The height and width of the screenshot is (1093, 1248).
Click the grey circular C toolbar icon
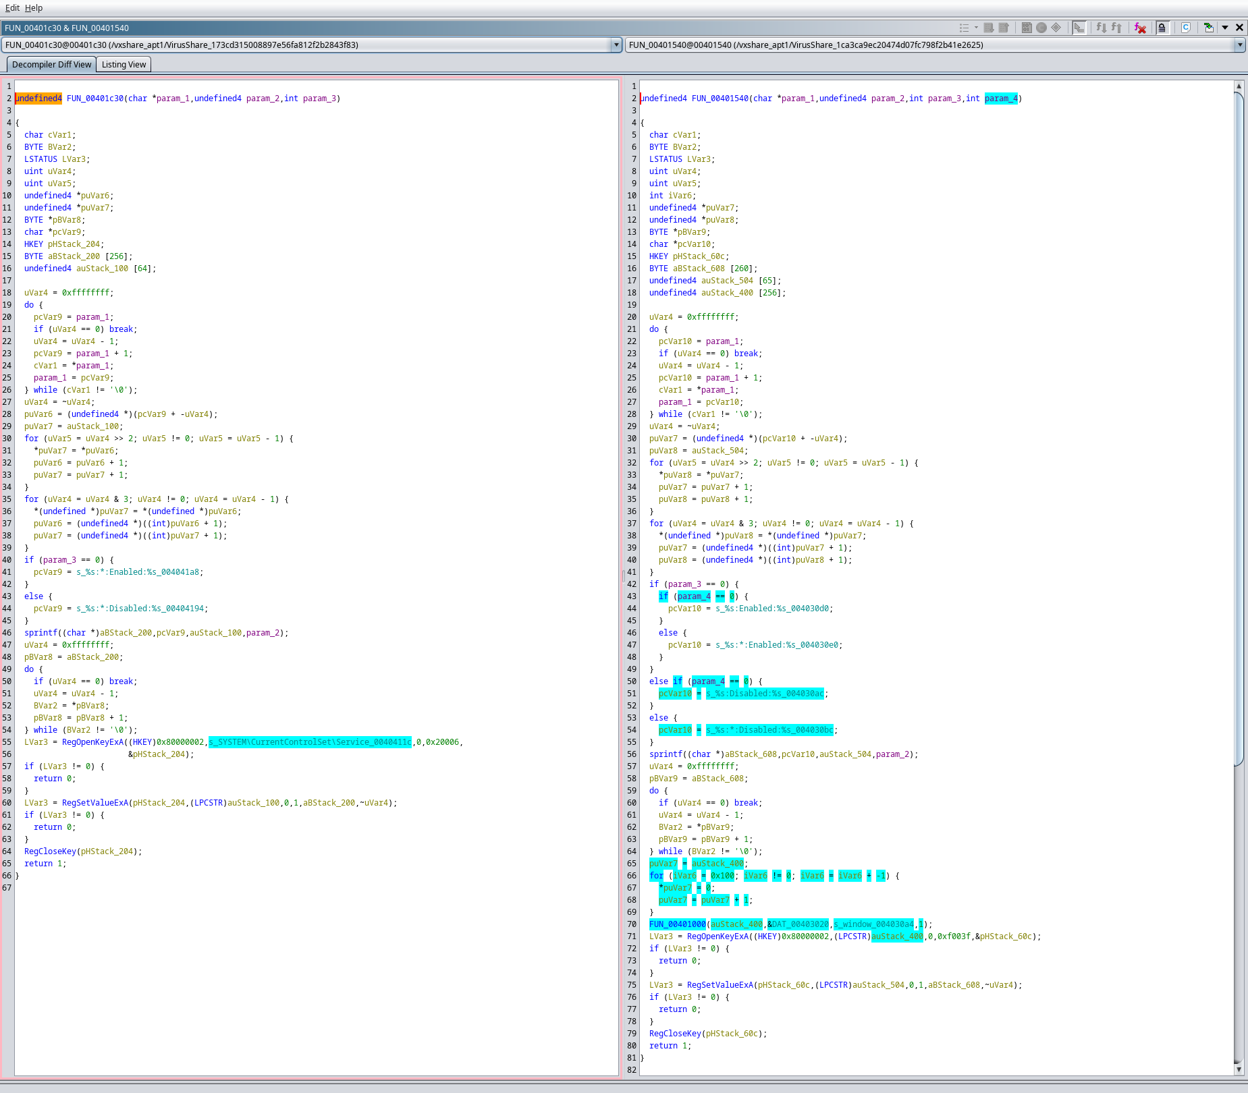tap(1041, 28)
